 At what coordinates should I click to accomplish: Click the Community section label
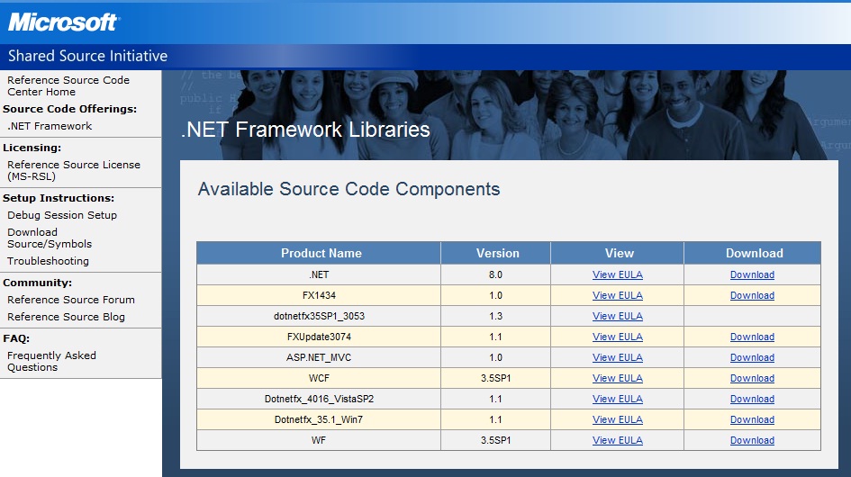click(38, 283)
